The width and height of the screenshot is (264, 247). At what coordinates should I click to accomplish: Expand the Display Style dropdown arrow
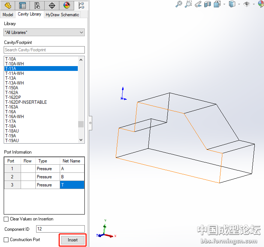[x=239, y=4]
